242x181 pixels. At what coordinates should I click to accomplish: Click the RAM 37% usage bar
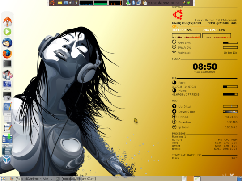[x=230, y=42]
